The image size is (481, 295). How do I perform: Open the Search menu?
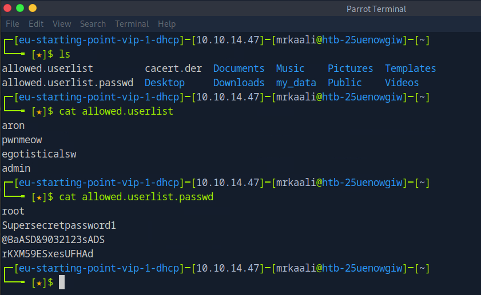pos(93,24)
